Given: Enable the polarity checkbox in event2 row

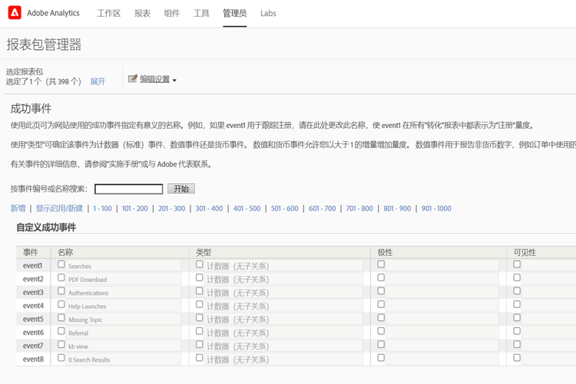Looking at the screenshot, I should click(x=381, y=277).
